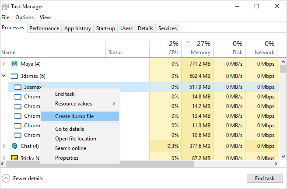Choose Create dump file in context menu
Screen dimensions: 287x189
tap(80, 116)
